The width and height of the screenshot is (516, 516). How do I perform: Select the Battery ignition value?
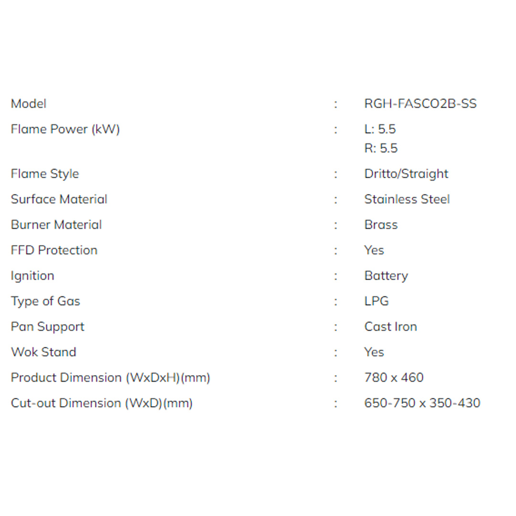pyautogui.click(x=386, y=276)
